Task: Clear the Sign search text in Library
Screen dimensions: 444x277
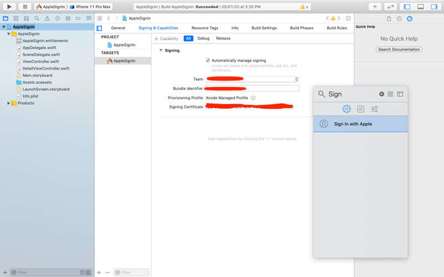Action: coord(382,94)
